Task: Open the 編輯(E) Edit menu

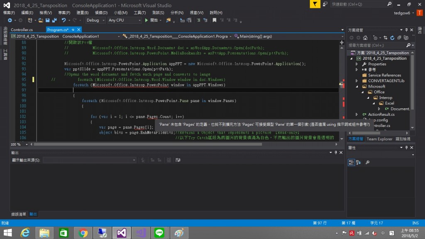Action: (x=27, y=13)
